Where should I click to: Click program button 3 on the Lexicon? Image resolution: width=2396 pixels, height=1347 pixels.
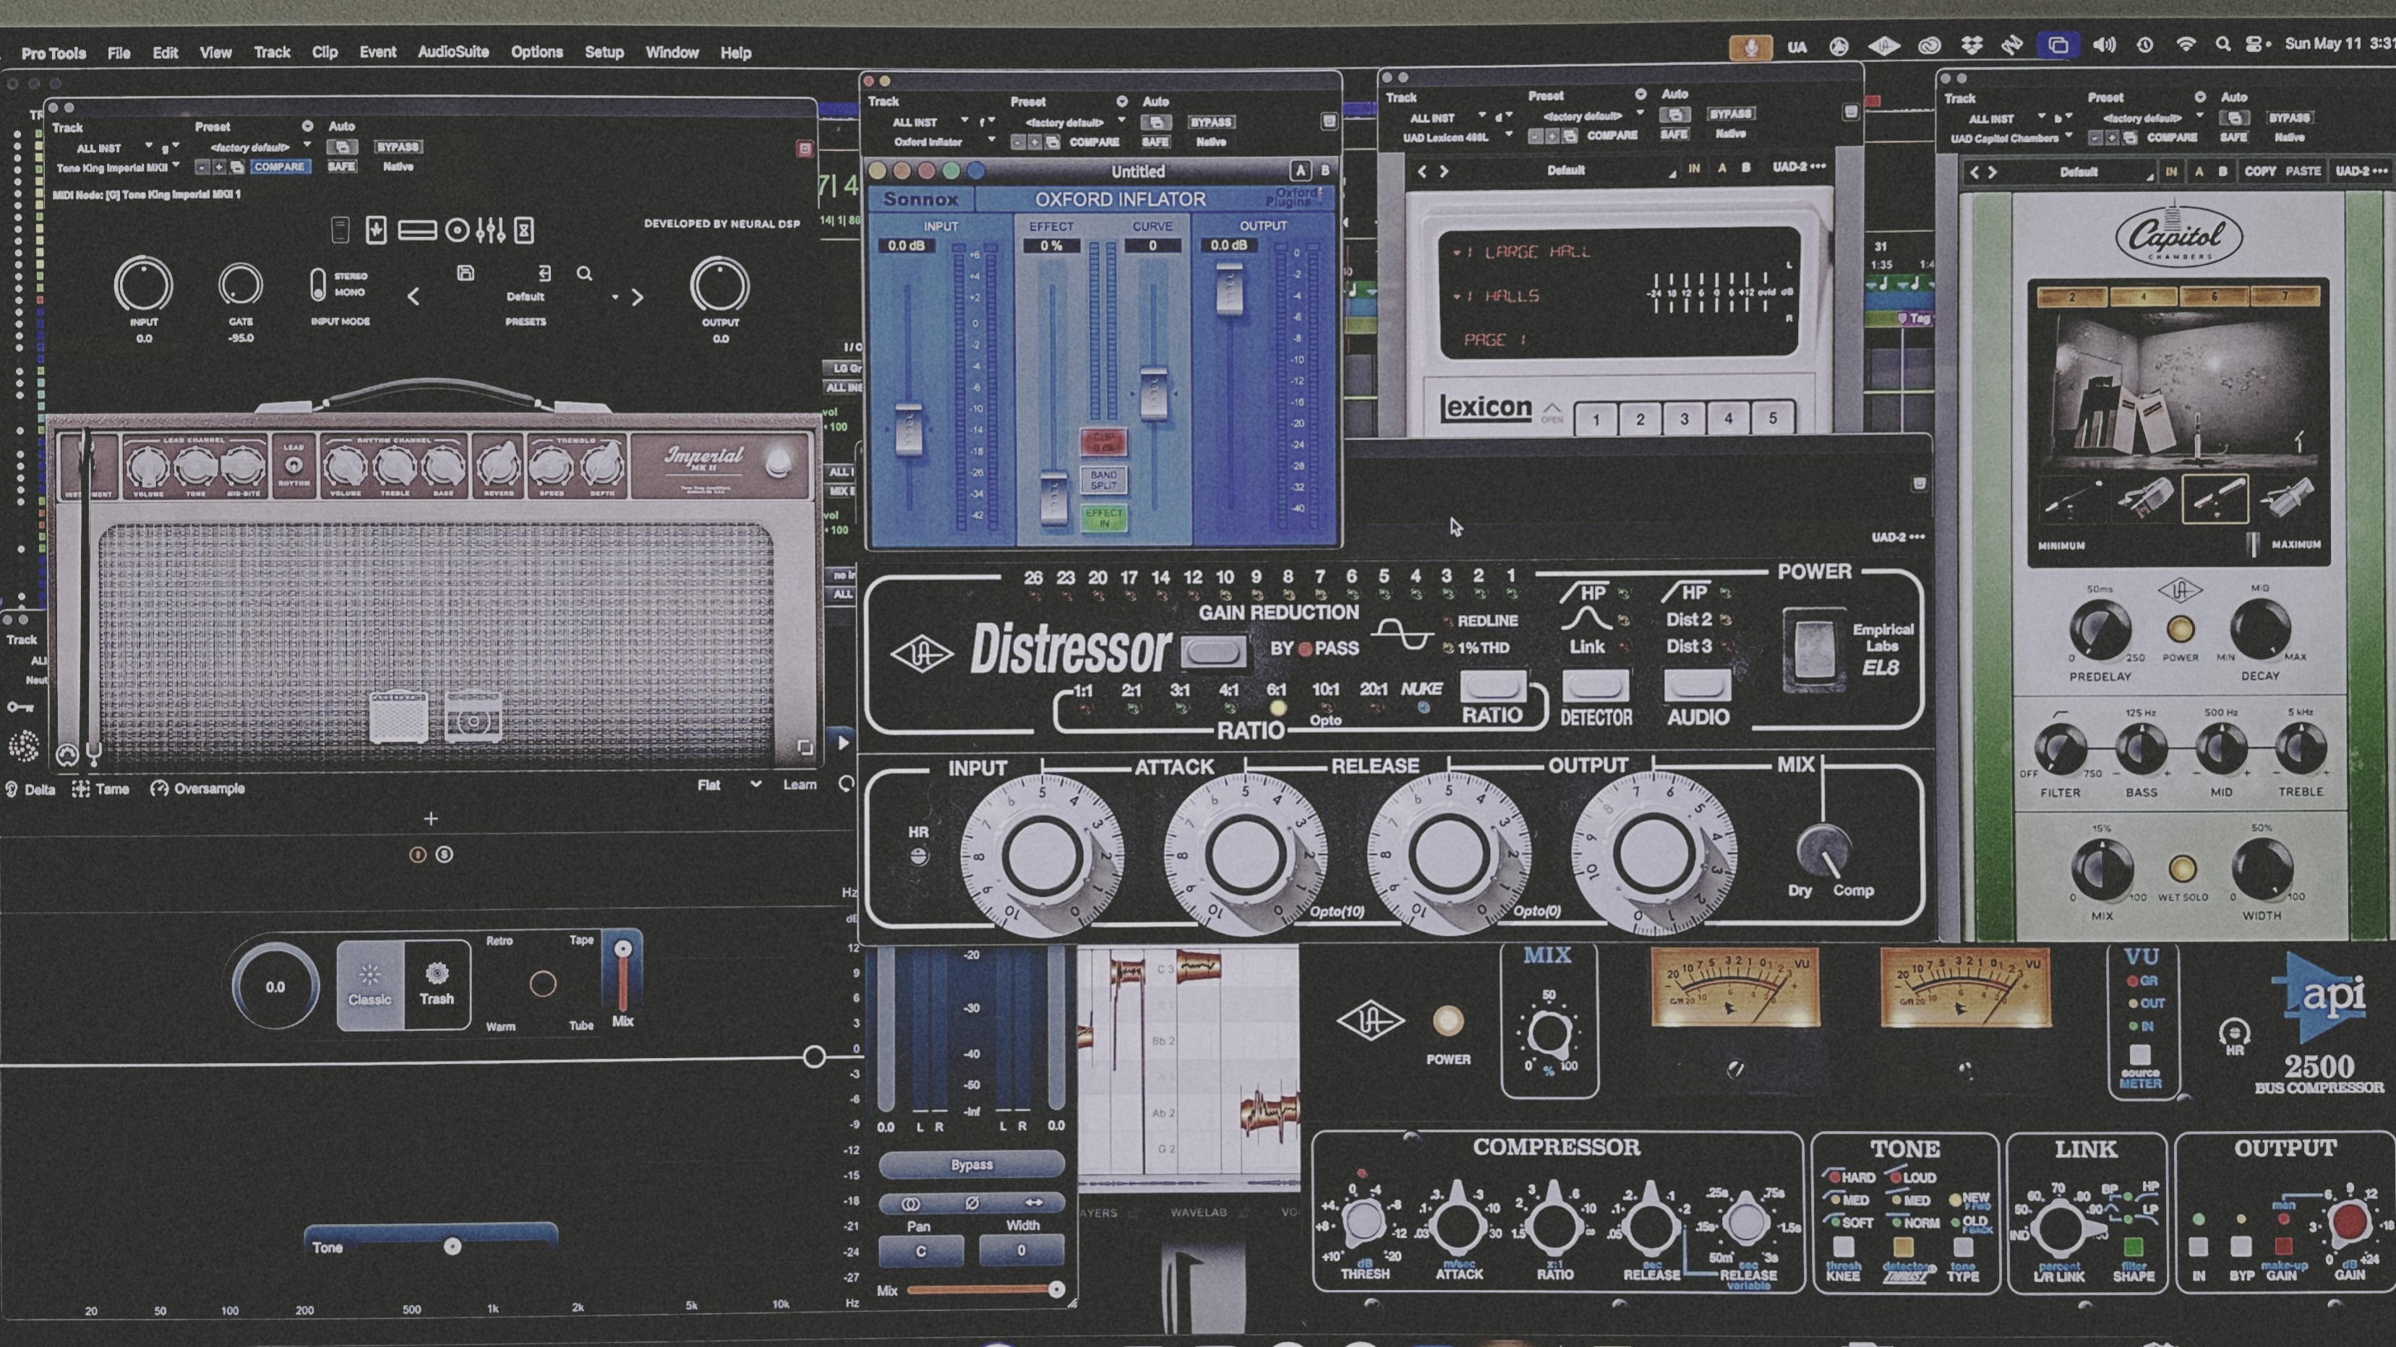tap(1684, 419)
